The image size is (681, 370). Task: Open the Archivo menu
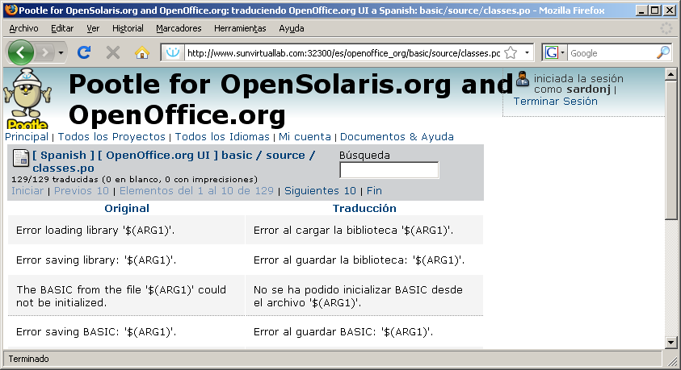[x=23, y=28]
